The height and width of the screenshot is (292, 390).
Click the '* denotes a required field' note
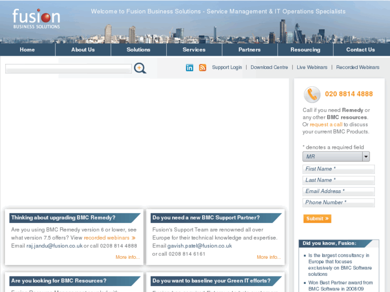(x=333, y=147)
